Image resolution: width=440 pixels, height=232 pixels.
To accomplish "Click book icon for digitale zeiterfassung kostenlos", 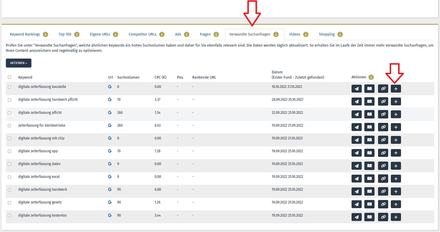I will (369, 217).
